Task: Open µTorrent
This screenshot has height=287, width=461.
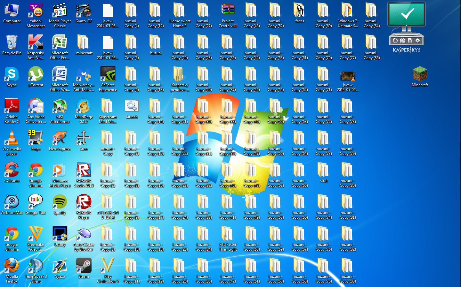Action: [36, 77]
